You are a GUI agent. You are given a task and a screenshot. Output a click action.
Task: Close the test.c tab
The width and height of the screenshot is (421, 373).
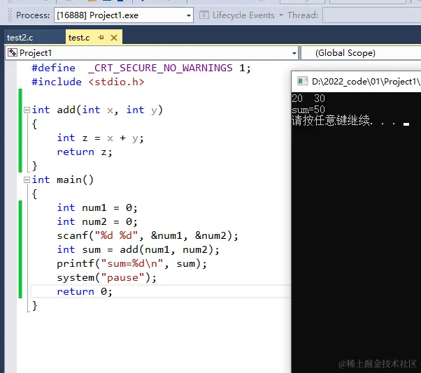coord(114,38)
